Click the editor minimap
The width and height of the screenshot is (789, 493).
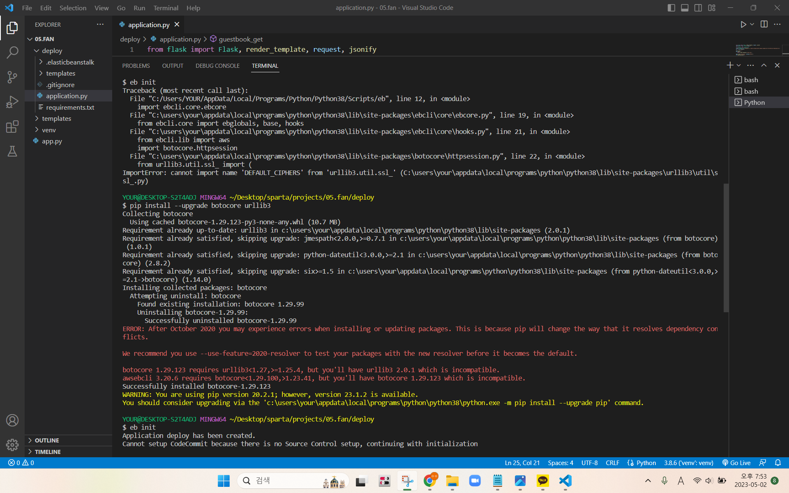pyautogui.click(x=758, y=49)
